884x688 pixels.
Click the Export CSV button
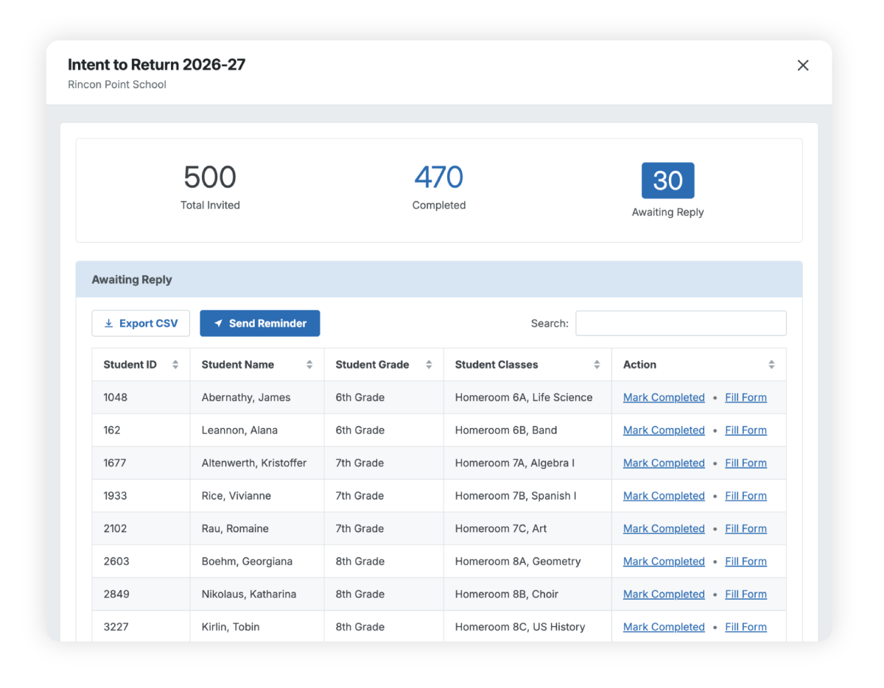[141, 323]
